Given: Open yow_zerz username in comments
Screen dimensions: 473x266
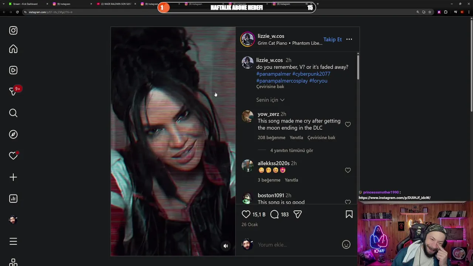Looking at the screenshot, I should pyautogui.click(x=268, y=114).
